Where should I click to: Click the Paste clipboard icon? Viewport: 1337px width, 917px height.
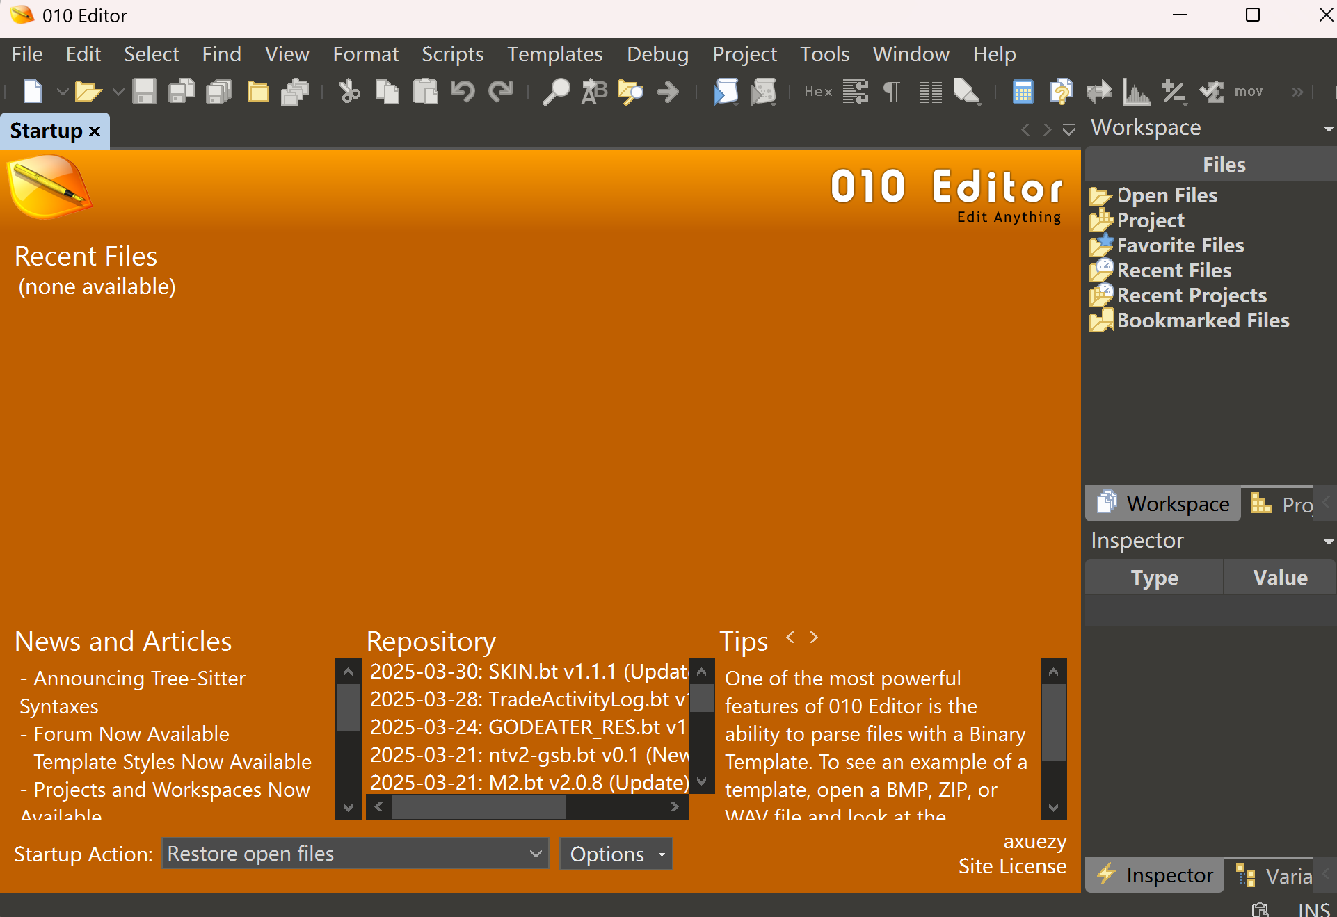[425, 91]
